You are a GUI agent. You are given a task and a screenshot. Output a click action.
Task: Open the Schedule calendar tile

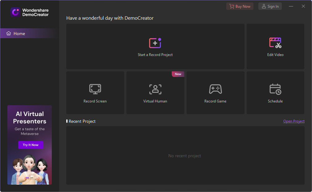point(275,93)
